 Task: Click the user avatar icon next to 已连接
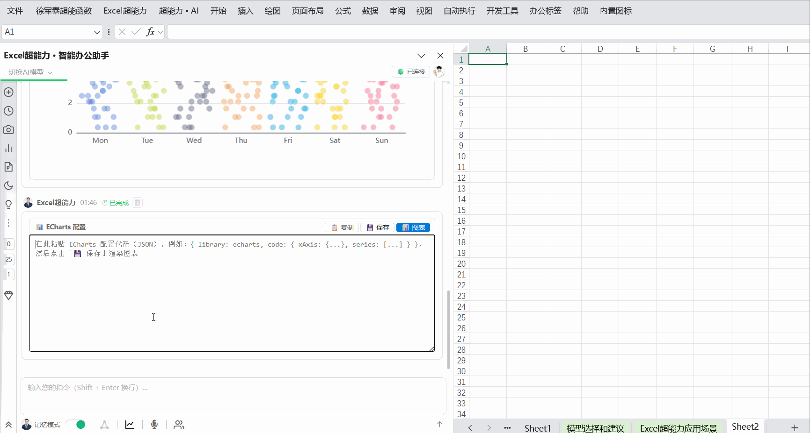(439, 71)
